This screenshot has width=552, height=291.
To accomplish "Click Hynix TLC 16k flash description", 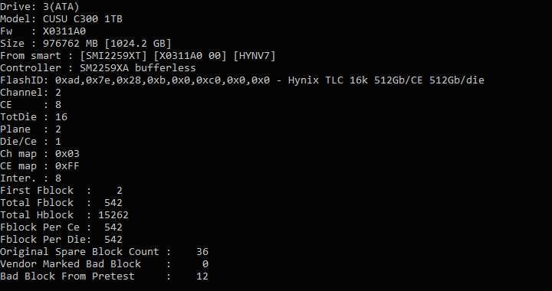I will click(386, 80).
